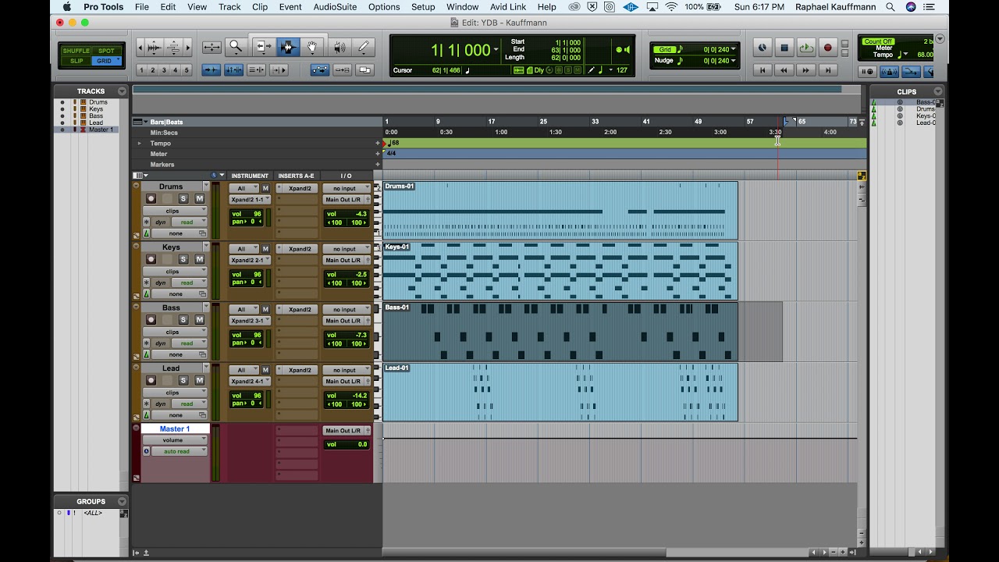Solo the Bass track
Viewport: 999px width, 562px height.
pos(183,320)
